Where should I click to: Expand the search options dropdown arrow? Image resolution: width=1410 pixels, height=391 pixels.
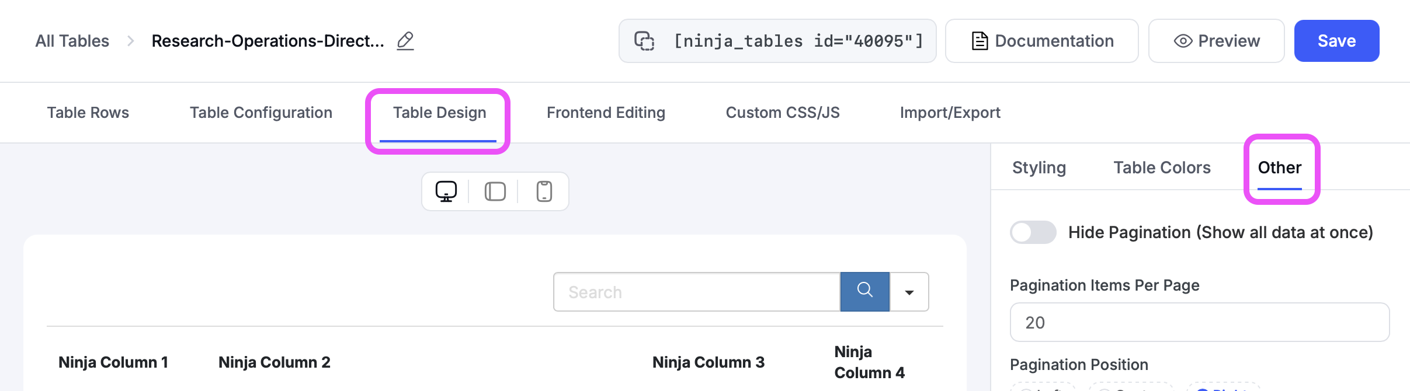point(909,292)
